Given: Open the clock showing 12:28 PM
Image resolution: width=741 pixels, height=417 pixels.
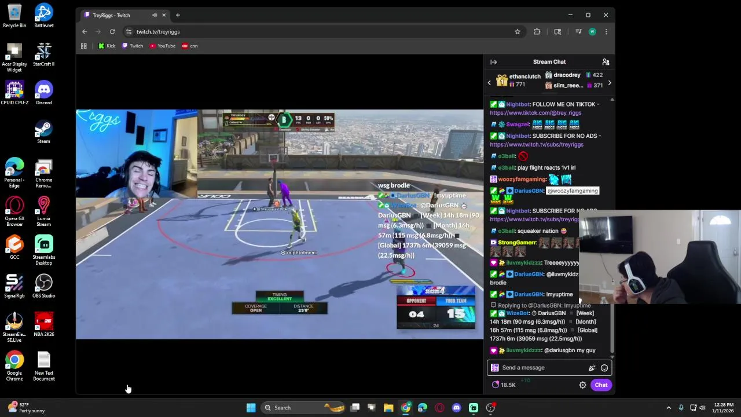Looking at the screenshot, I should 723,408.
